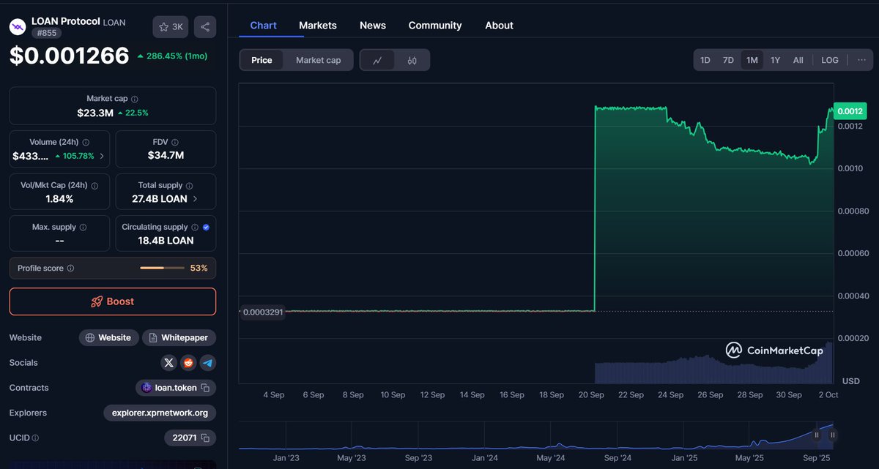
Task: Open the share options icon
Action: tap(204, 26)
